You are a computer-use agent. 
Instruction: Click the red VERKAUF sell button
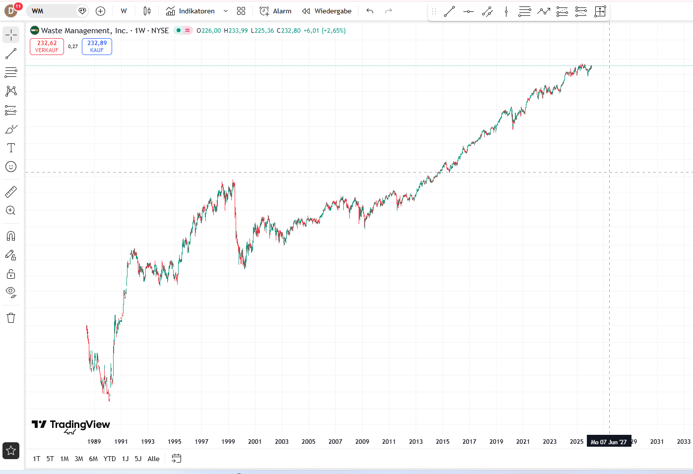point(47,47)
